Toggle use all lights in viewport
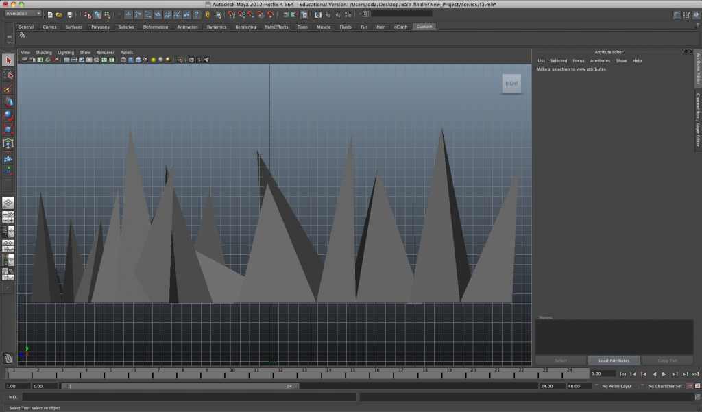Image resolution: width=702 pixels, height=412 pixels. click(x=153, y=60)
